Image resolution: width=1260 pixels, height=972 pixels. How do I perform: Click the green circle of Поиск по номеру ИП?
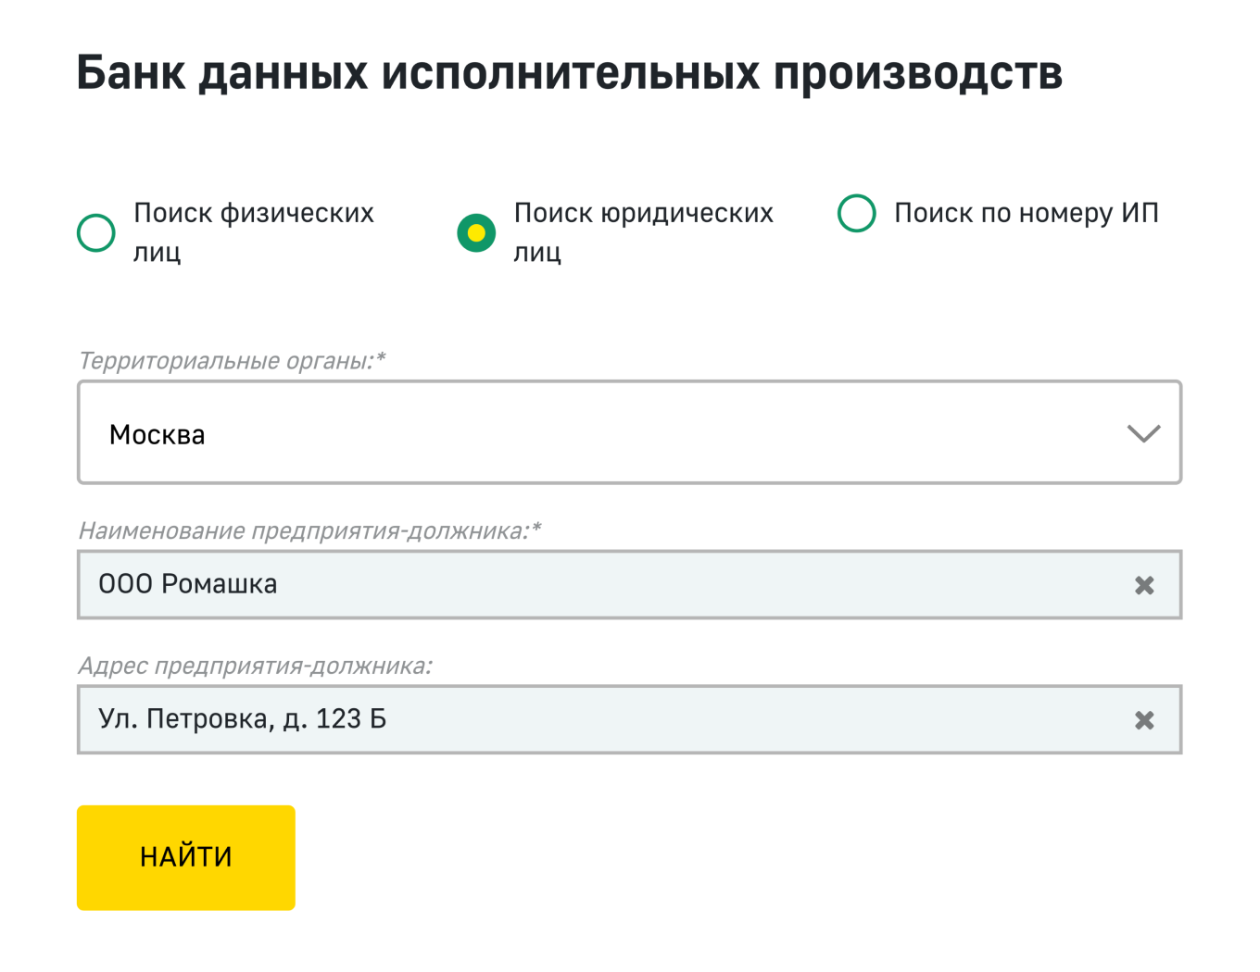(856, 213)
